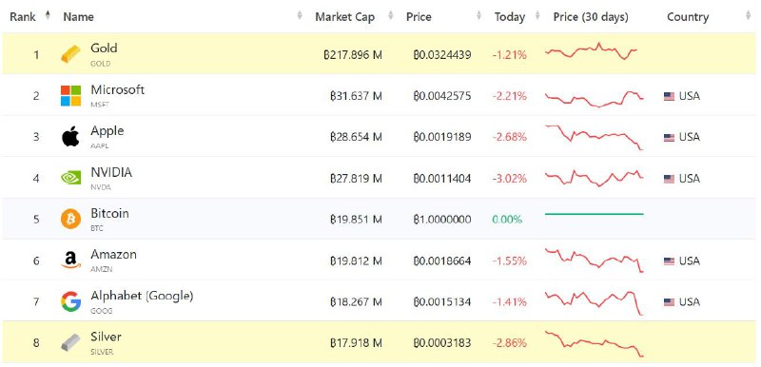Sort table by Rank column arrows

(x=48, y=15)
